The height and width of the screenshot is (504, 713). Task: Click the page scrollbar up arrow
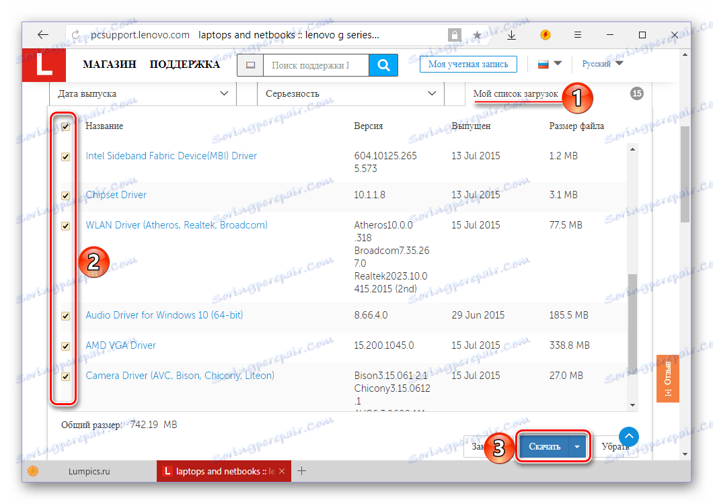685,54
